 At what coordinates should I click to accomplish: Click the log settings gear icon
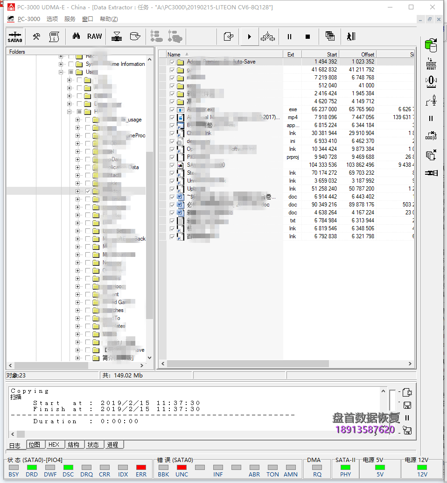click(407, 392)
